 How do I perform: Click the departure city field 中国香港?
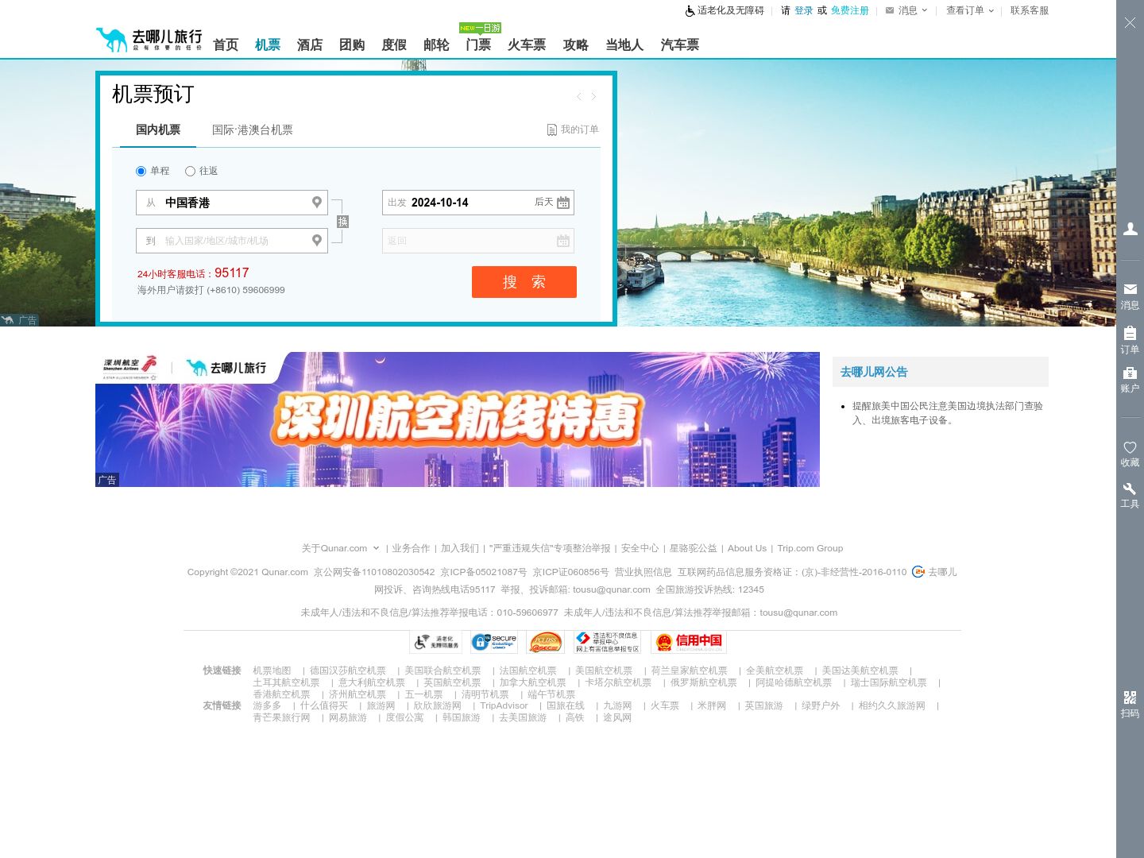(x=232, y=203)
